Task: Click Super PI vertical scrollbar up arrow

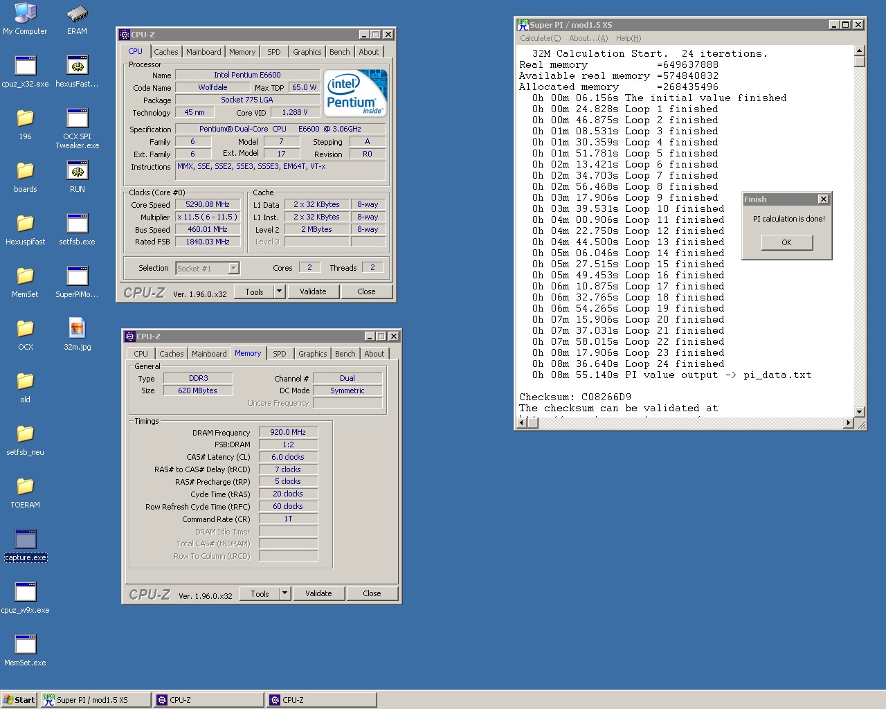Action: coord(859,51)
